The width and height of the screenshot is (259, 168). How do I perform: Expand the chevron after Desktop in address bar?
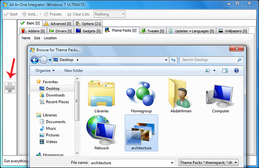point(78,60)
